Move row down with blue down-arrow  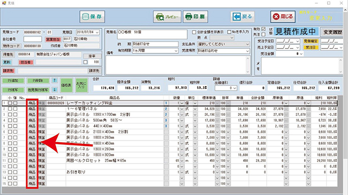pyautogui.click(x=55, y=90)
